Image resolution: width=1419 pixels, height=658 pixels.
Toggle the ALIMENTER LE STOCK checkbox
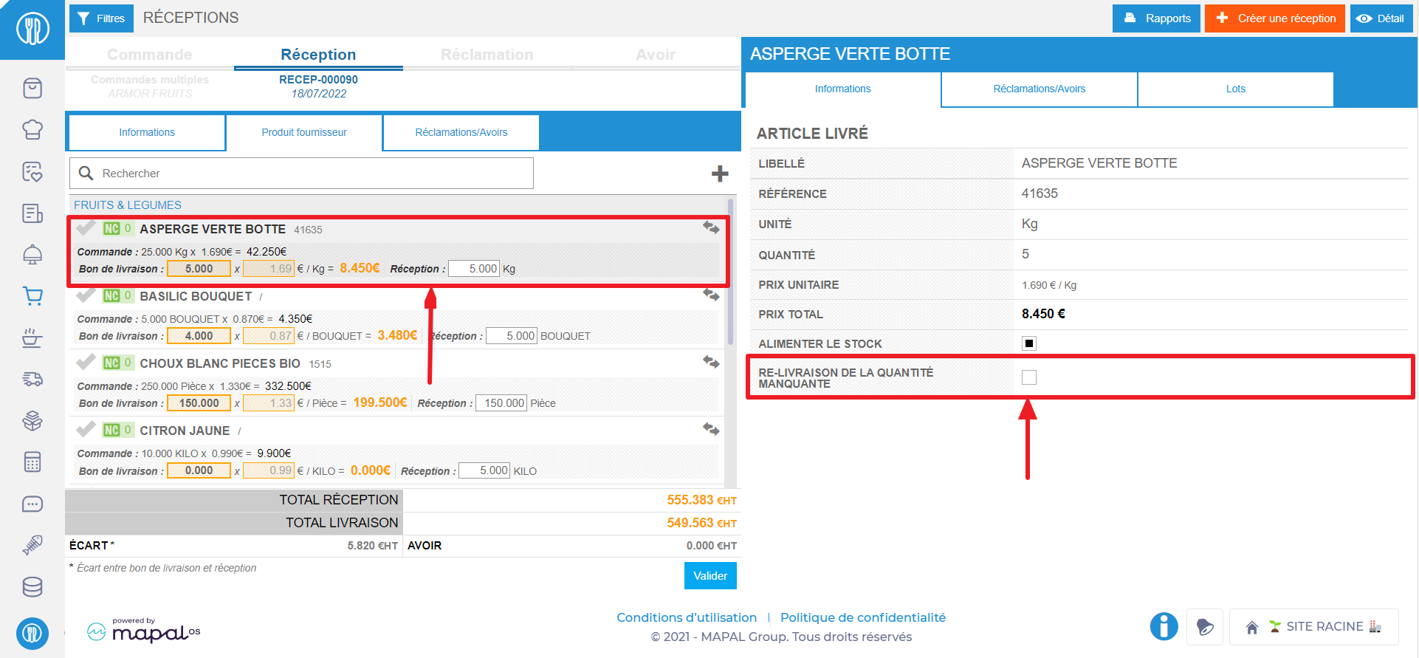(x=1029, y=343)
